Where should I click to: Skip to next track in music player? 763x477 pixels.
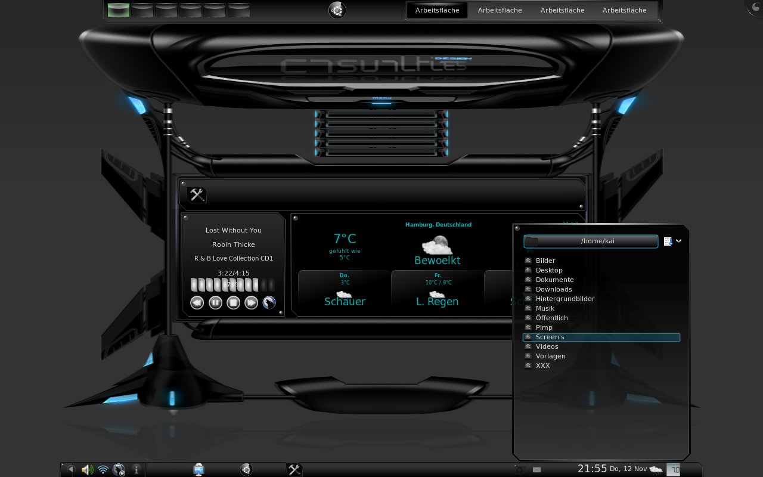click(x=252, y=303)
